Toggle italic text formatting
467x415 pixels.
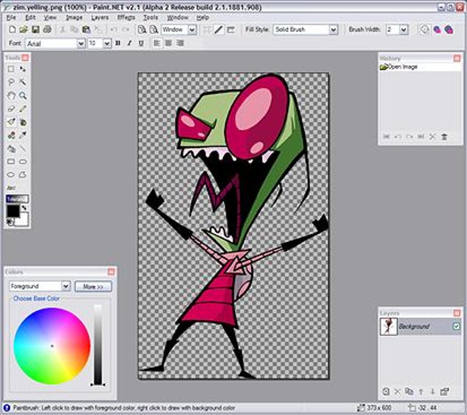tap(129, 43)
